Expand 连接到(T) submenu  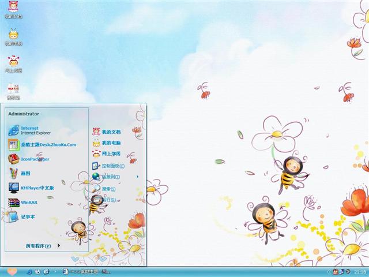coord(115,177)
